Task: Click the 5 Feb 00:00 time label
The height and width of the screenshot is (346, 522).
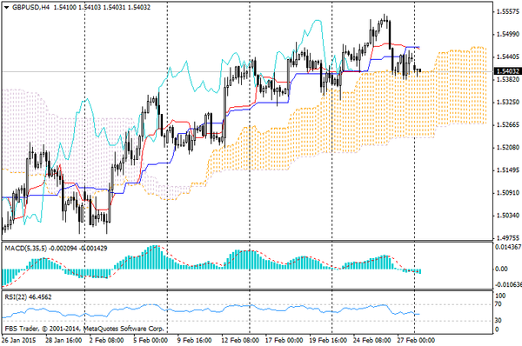Action: coord(151,340)
